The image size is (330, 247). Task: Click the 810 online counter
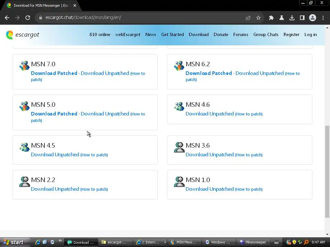pyautogui.click(x=100, y=35)
